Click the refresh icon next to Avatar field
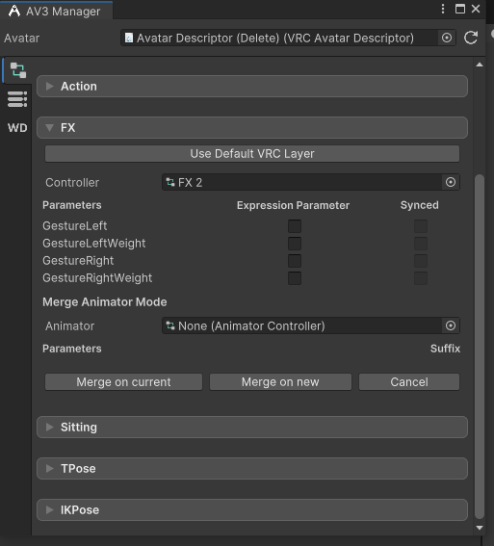This screenshot has height=546, width=494. tap(471, 38)
